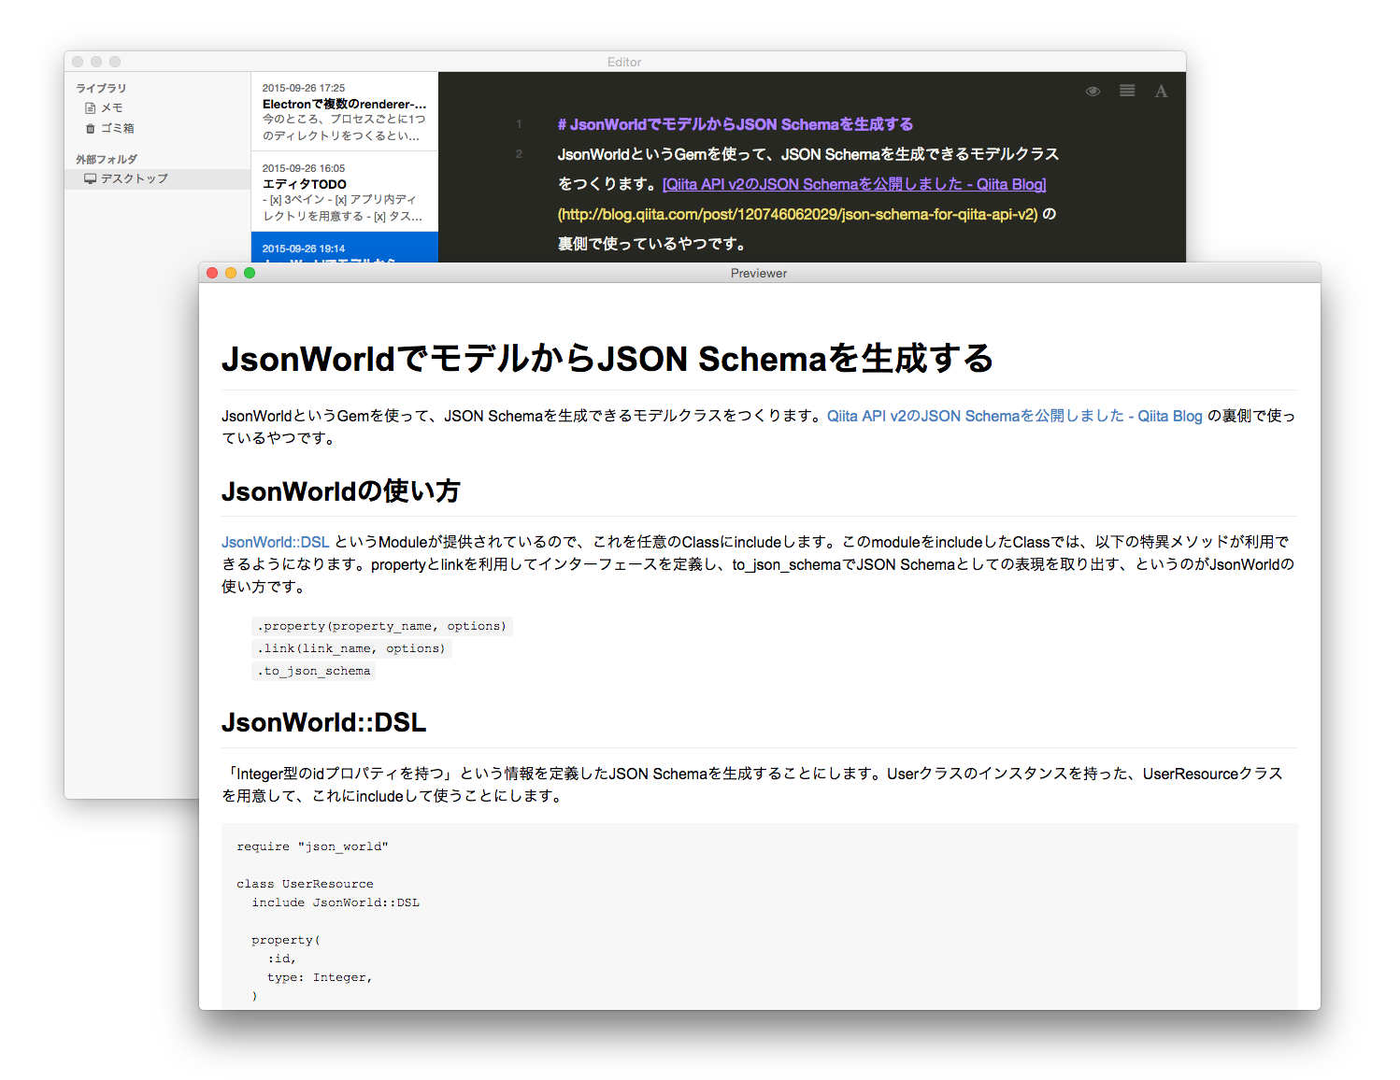The image size is (1400, 1080).
Task: Click the monitor icon beside デスクトップ
Action: coord(91,178)
